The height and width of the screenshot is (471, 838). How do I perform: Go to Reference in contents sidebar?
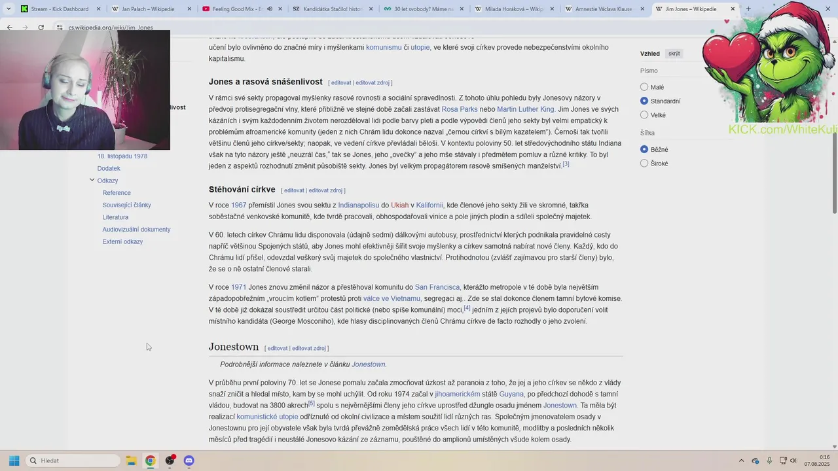coord(117,193)
